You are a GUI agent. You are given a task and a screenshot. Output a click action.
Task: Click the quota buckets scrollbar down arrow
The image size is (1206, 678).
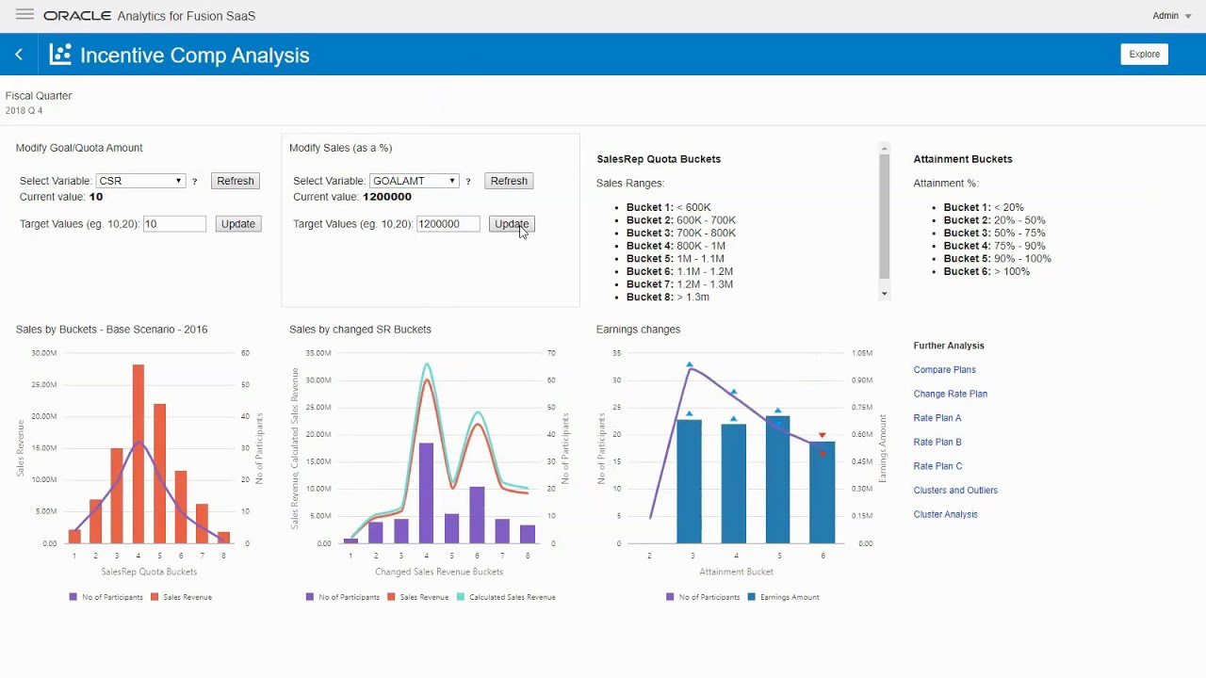tap(884, 294)
